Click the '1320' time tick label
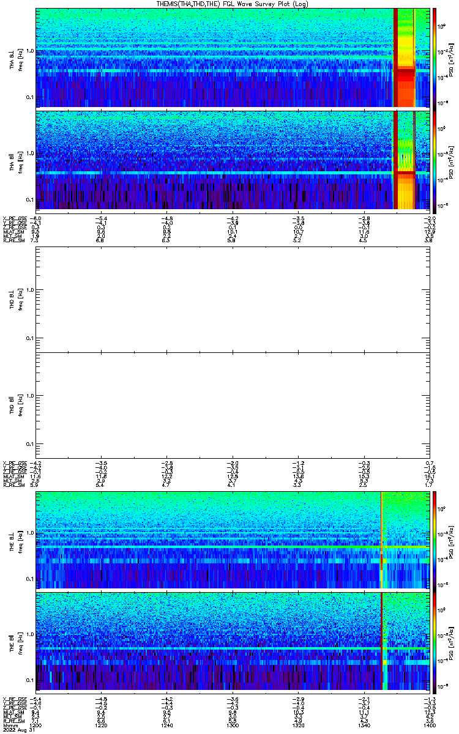Image resolution: width=459 pixels, height=734 pixels. point(298,725)
